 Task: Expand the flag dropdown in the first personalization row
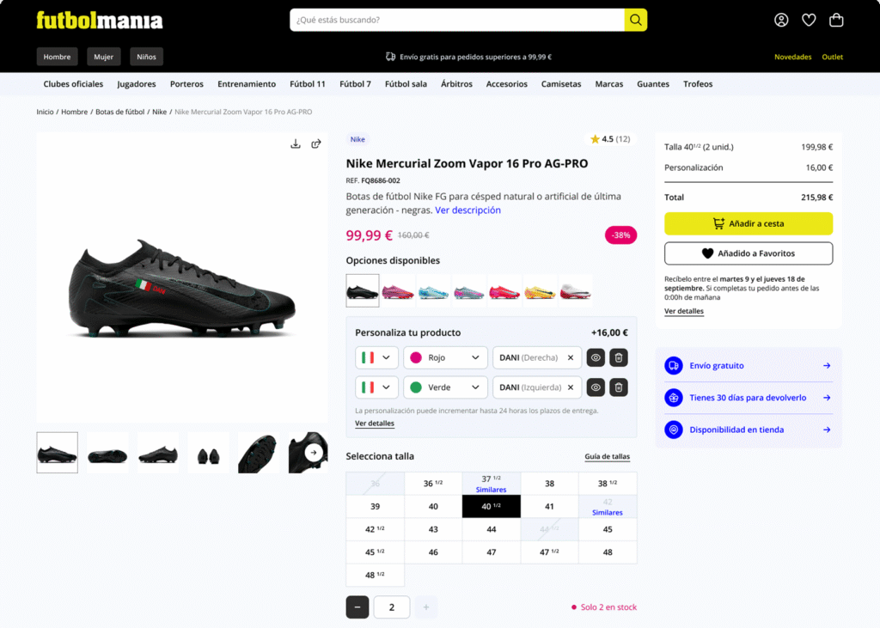[376, 357]
